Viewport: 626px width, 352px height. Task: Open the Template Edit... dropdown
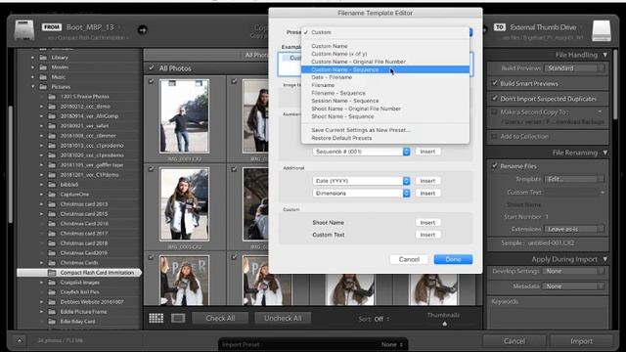pyautogui.click(x=574, y=179)
